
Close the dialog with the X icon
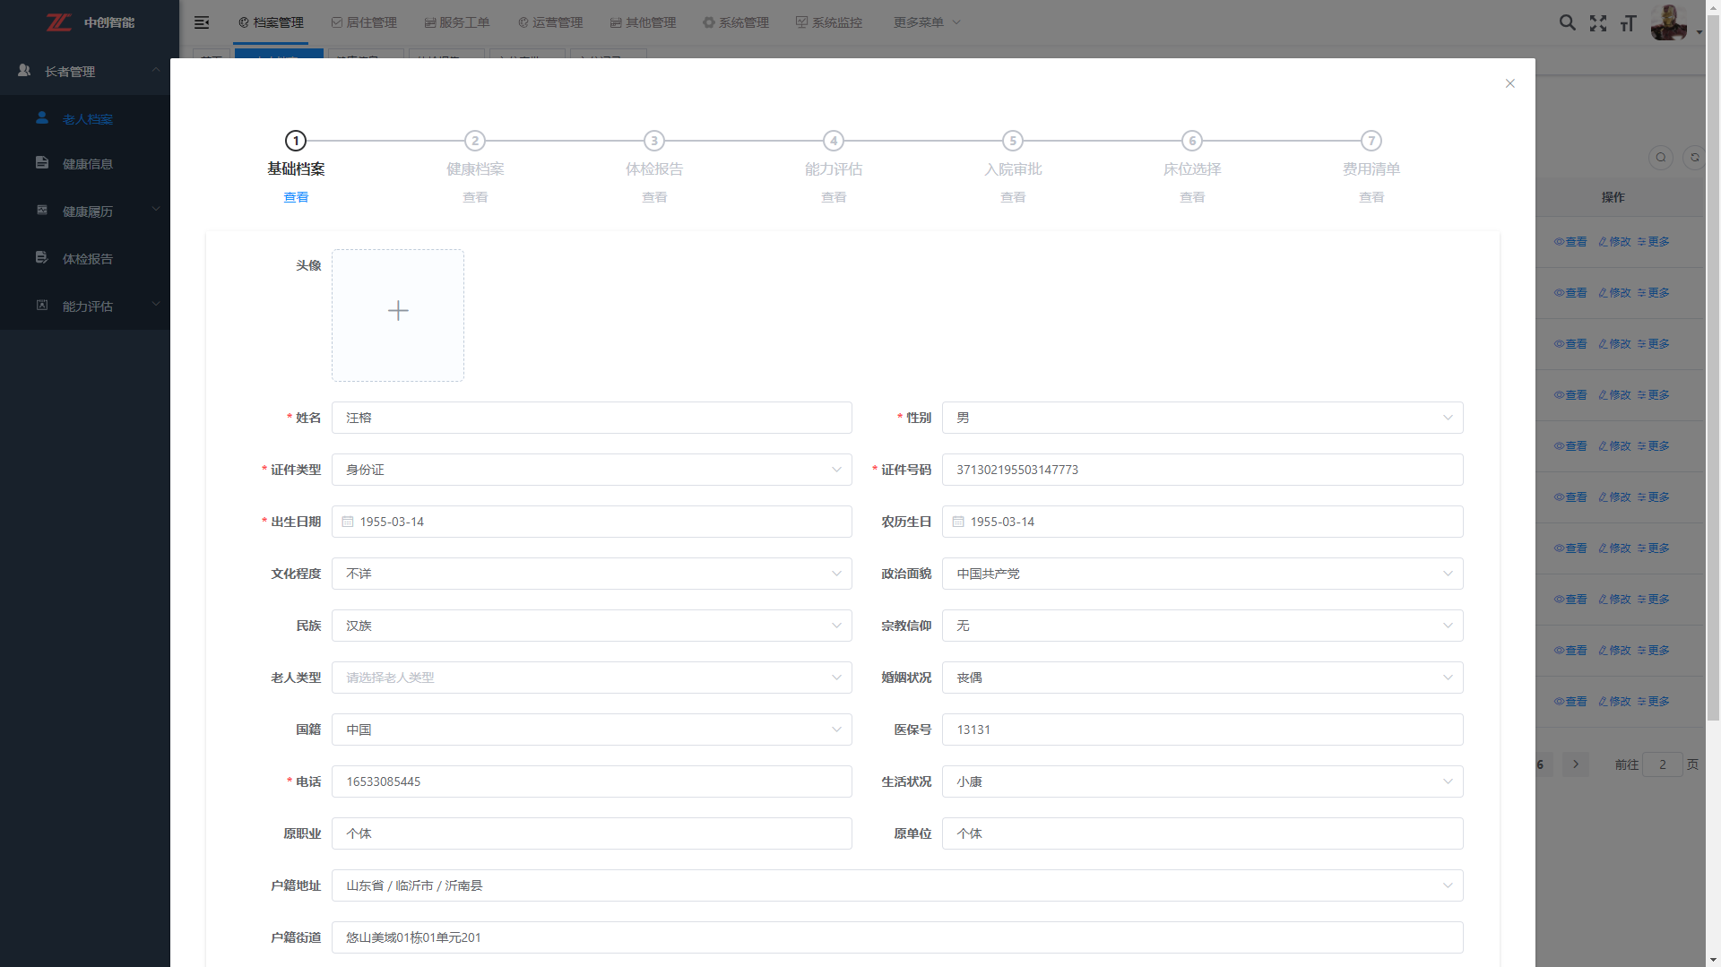click(1510, 83)
